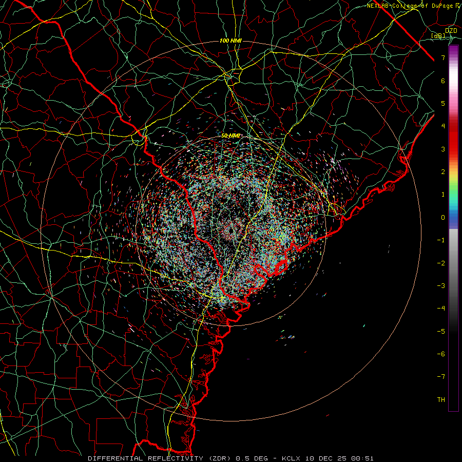
Task: Click the 0 value on color scale
Action: [443, 218]
